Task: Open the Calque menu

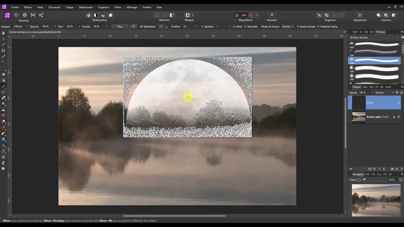Action: (69, 7)
